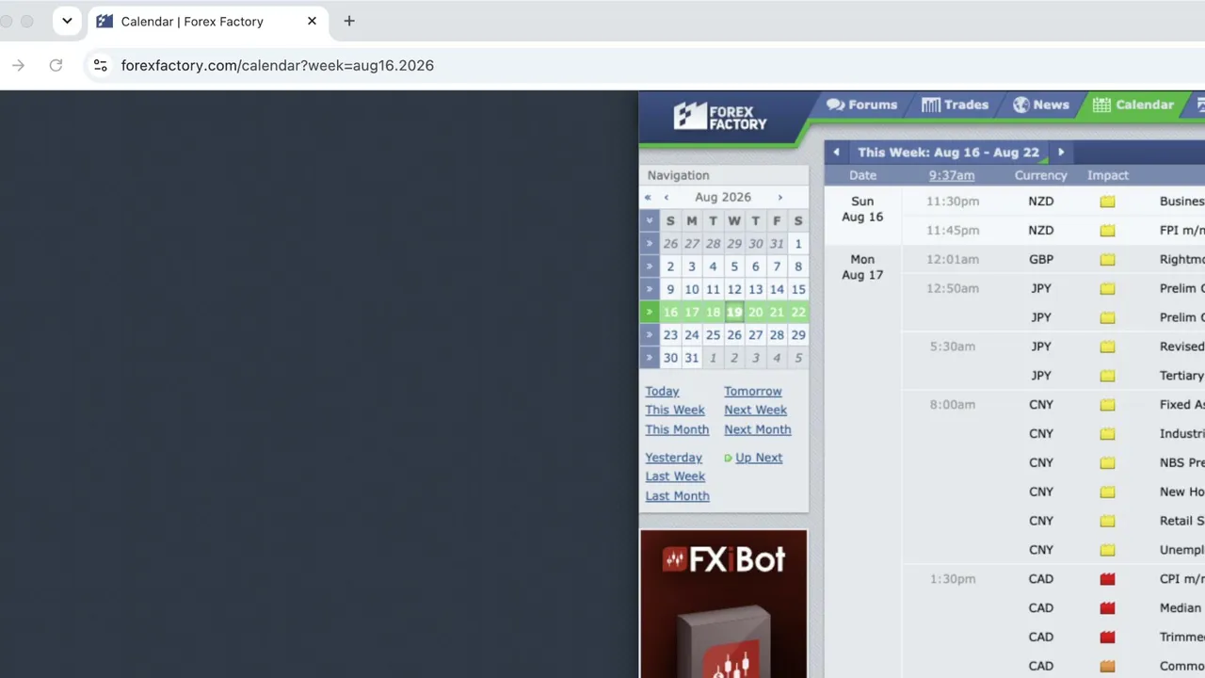
Task: Click the Aug 2026 month title in Navigation
Action: click(723, 197)
